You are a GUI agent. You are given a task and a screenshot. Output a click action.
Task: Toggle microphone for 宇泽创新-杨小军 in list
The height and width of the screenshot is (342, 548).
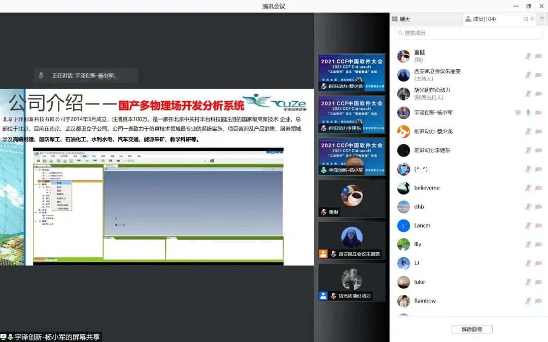(x=528, y=112)
